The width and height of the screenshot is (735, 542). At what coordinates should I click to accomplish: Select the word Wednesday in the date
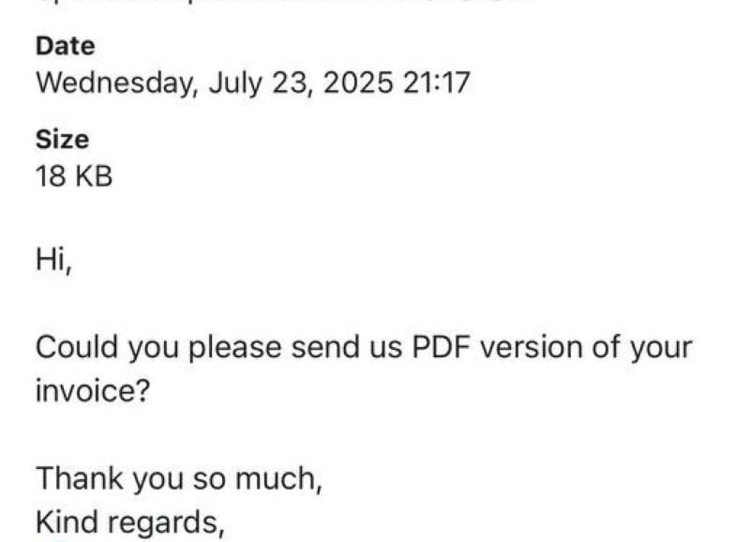[116, 83]
